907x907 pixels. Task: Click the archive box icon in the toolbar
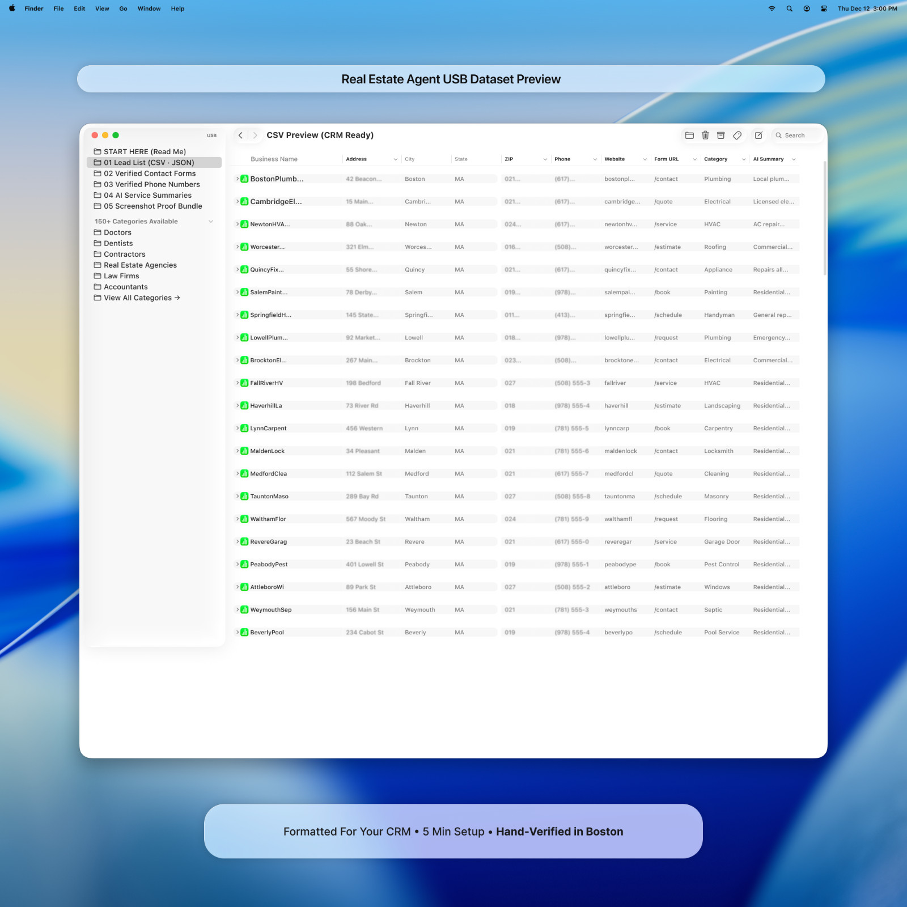click(720, 135)
